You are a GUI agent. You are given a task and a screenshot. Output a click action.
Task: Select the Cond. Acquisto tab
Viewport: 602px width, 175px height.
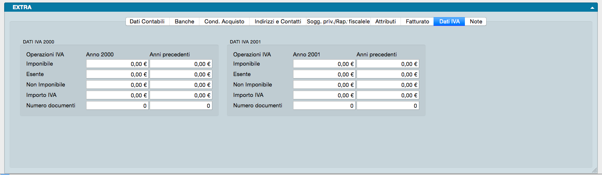pos(224,21)
